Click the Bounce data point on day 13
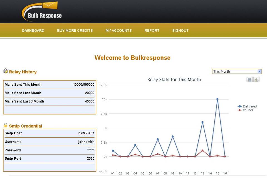This screenshot has width=267, height=181. tap(202, 151)
